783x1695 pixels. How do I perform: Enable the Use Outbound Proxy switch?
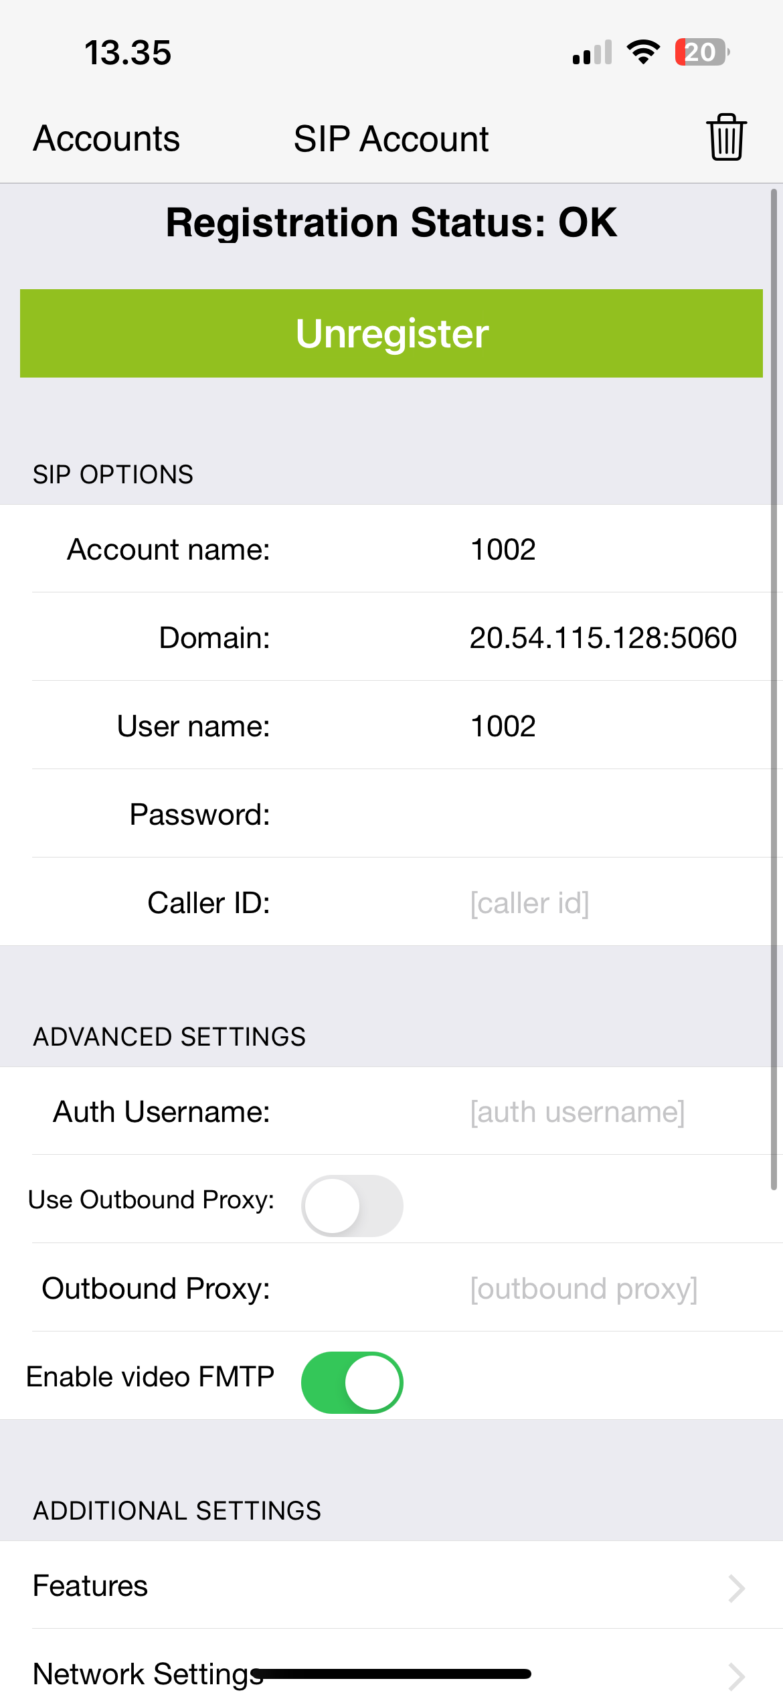[x=352, y=1205]
